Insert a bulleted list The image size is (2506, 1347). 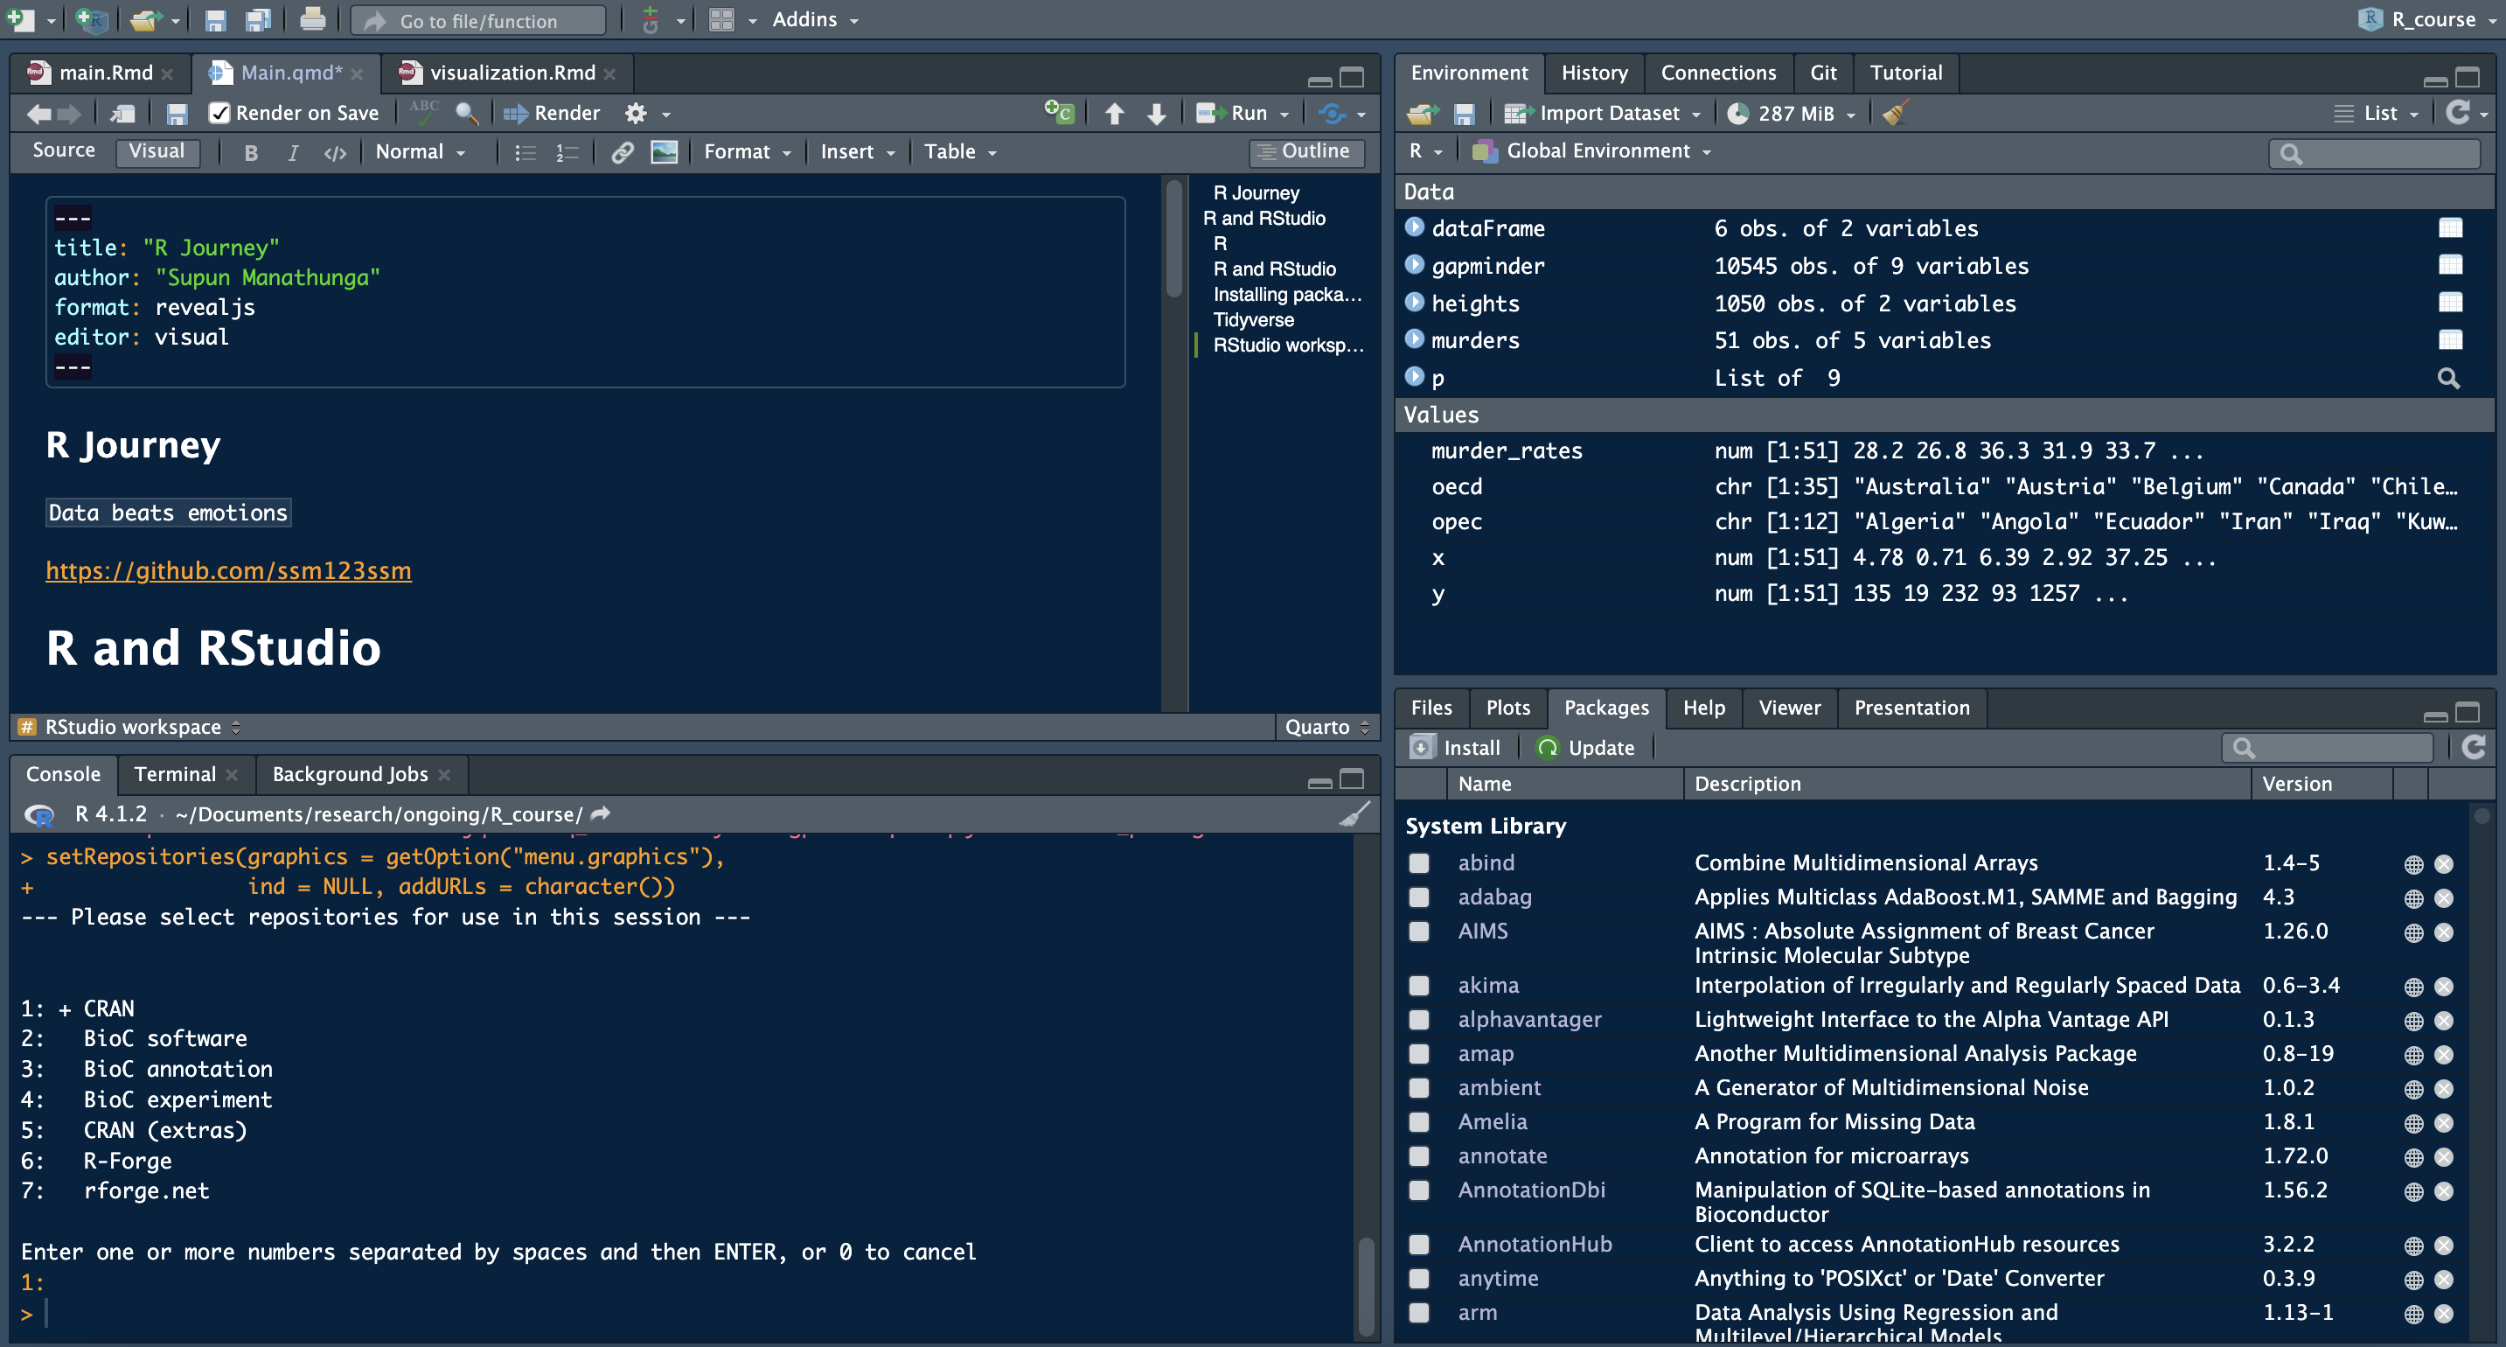coord(525,152)
